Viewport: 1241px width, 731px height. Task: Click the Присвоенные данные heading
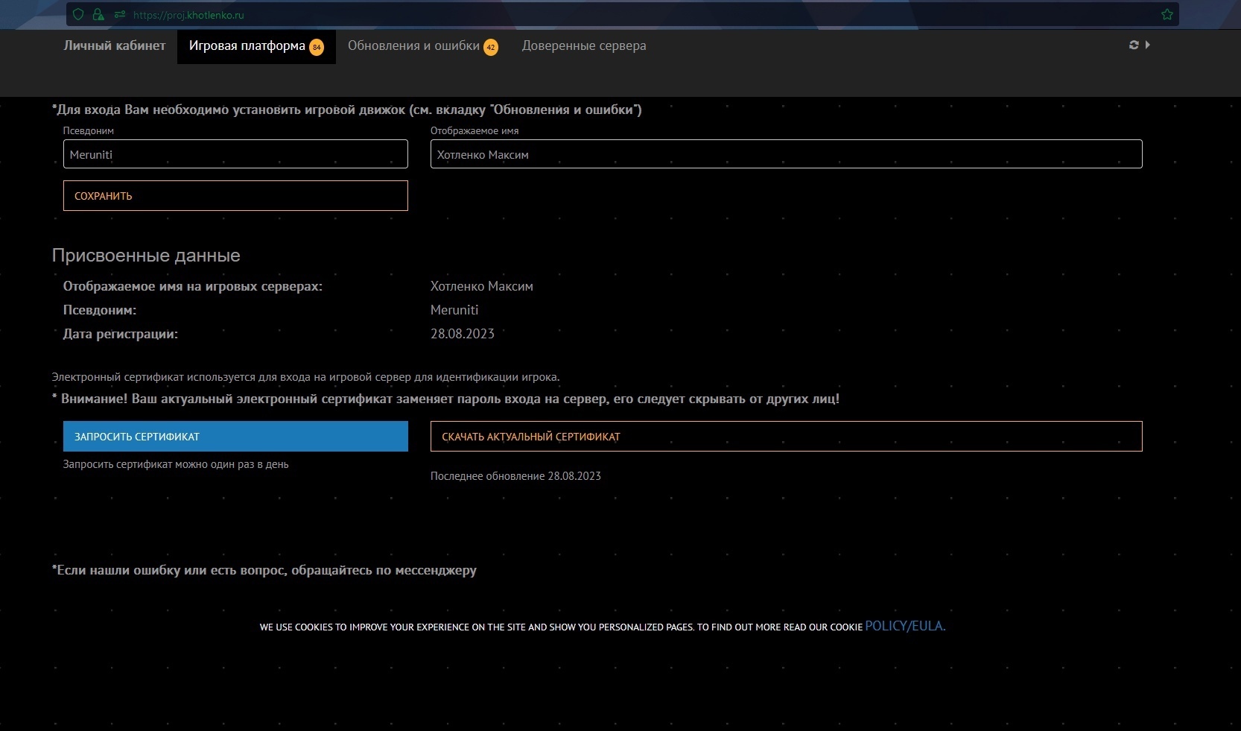pyautogui.click(x=146, y=256)
